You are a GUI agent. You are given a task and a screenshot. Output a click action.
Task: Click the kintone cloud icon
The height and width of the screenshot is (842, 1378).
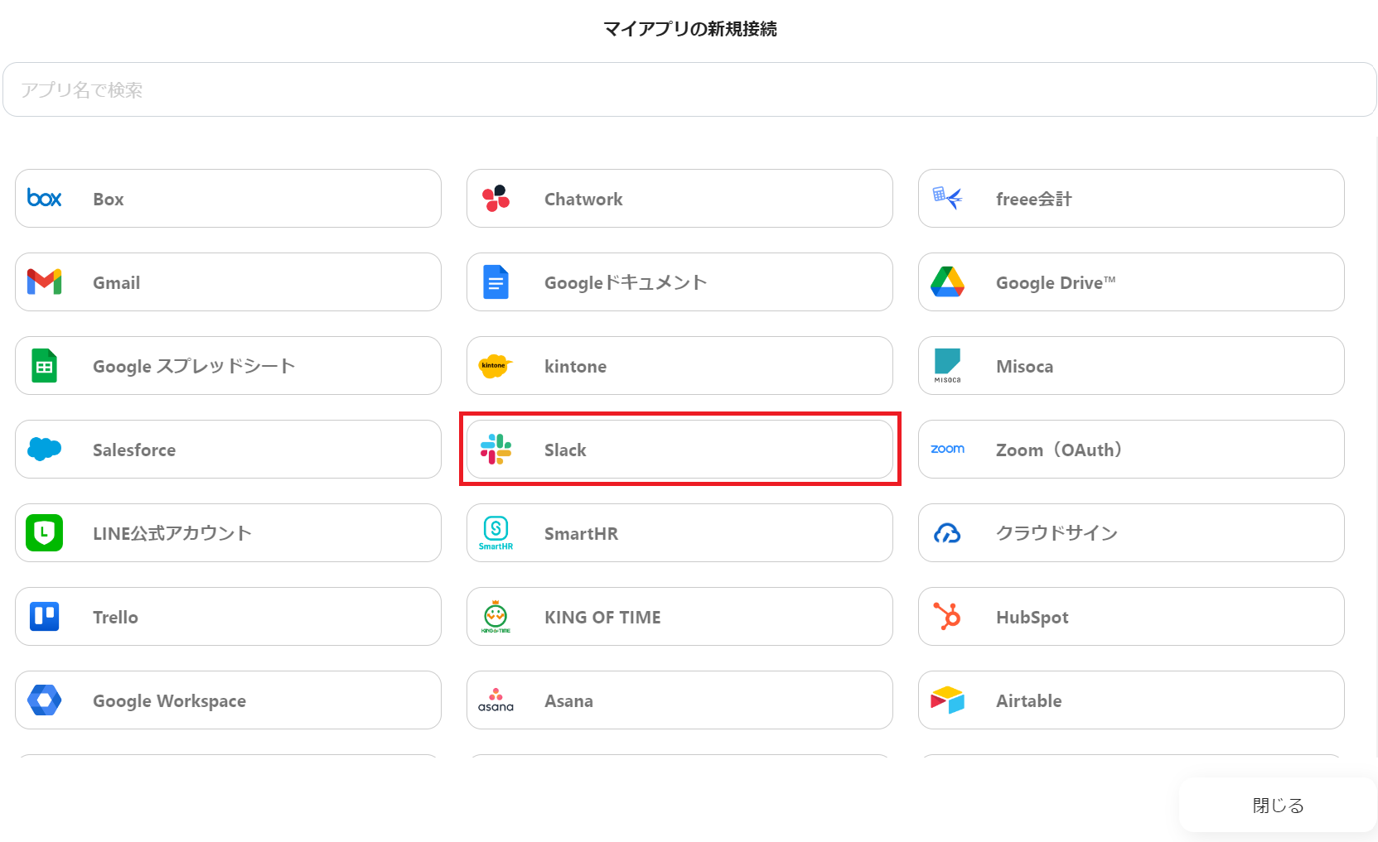[x=496, y=365]
